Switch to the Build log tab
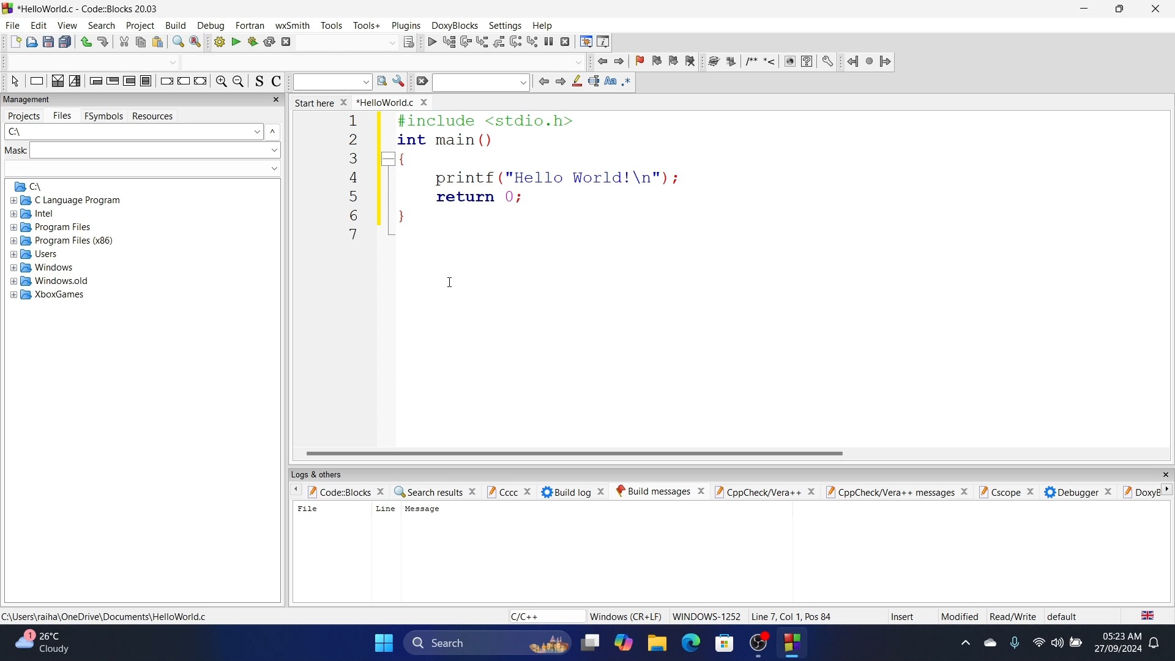This screenshot has height=661, width=1175. coord(567,494)
